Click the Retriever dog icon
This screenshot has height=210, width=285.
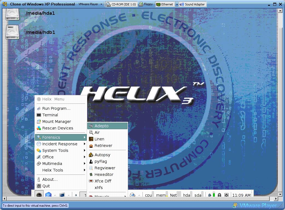pos(91,146)
